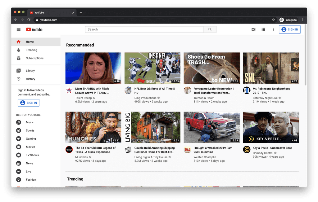Screen dimensions: 318x202
Task: Open History in the sidebar
Action: coord(36,79)
